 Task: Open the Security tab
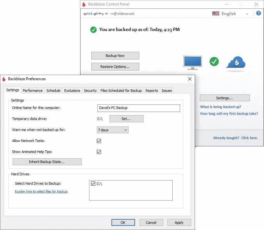90,91
